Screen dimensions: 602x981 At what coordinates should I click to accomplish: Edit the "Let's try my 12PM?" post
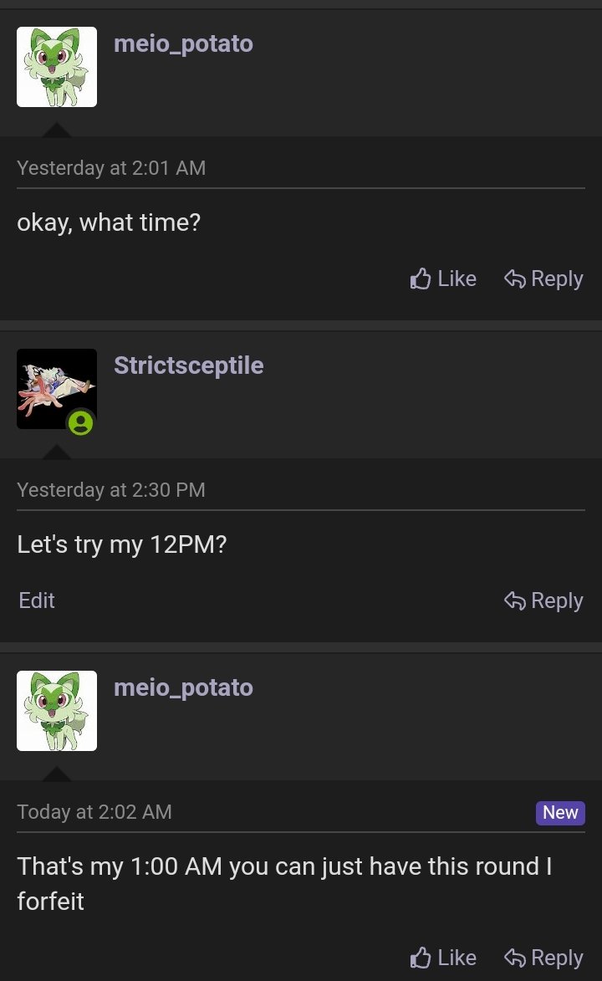click(x=37, y=600)
